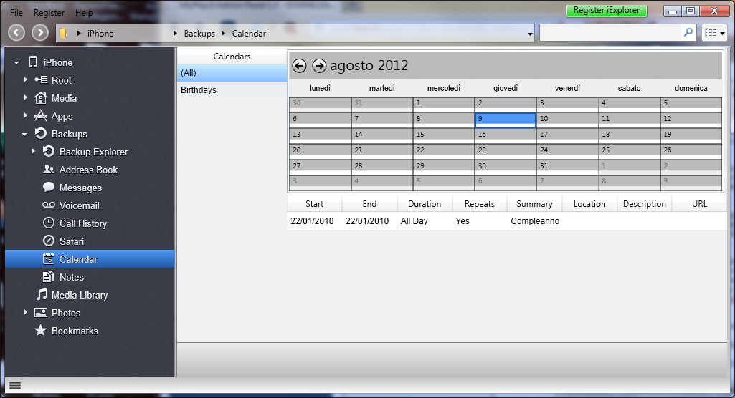Image resolution: width=735 pixels, height=398 pixels.
Task: Open the Register menu
Action: click(x=49, y=13)
